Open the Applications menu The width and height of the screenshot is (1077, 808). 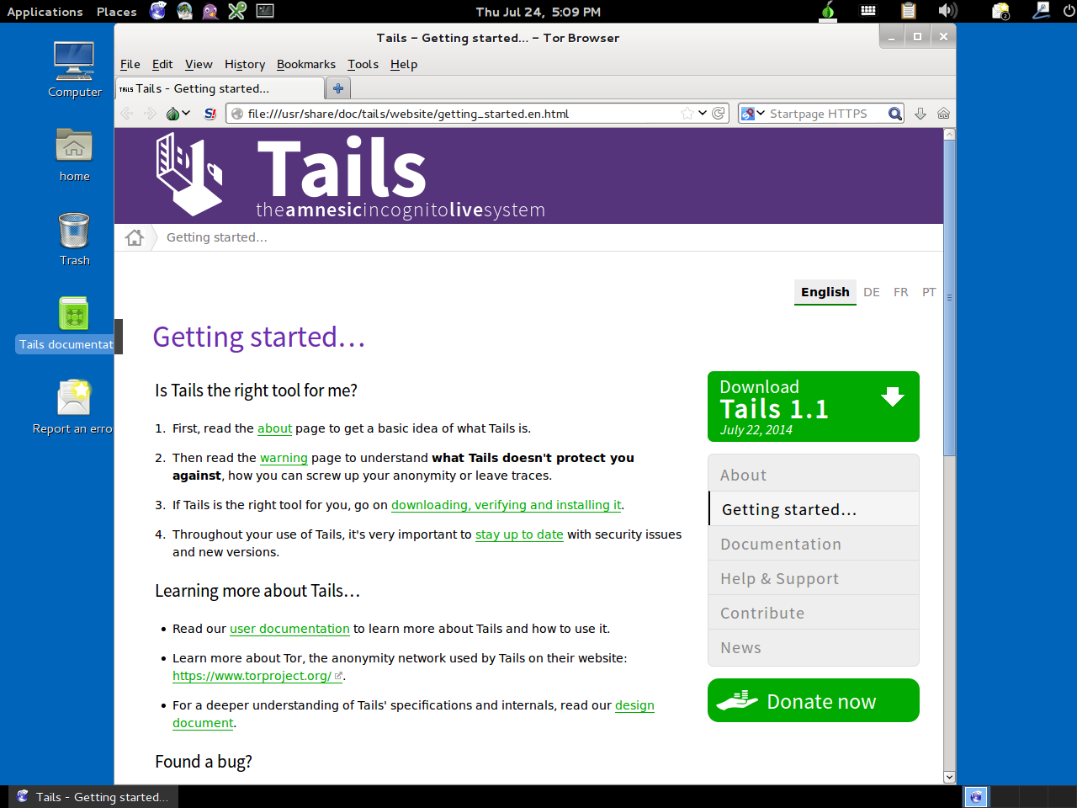45,12
